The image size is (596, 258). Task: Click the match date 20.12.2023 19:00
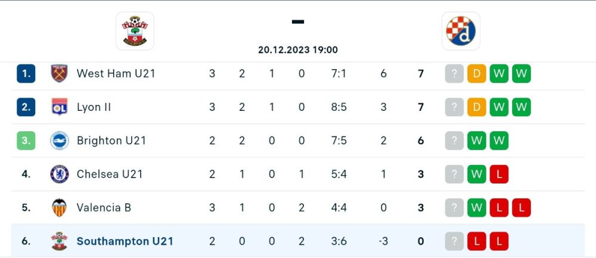point(298,50)
